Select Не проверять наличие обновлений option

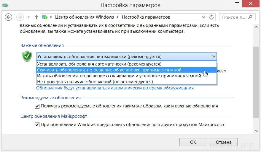[x=127, y=82]
